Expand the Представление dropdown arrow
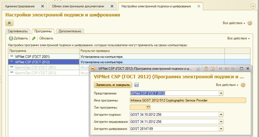Image resolution: width=259 pixels, height=137 pixels. point(221,93)
